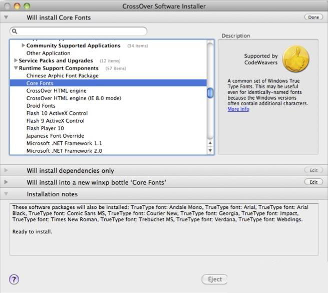This screenshot has height=293, width=328.
Task: Click the help question mark icon
Action: [x=14, y=279]
